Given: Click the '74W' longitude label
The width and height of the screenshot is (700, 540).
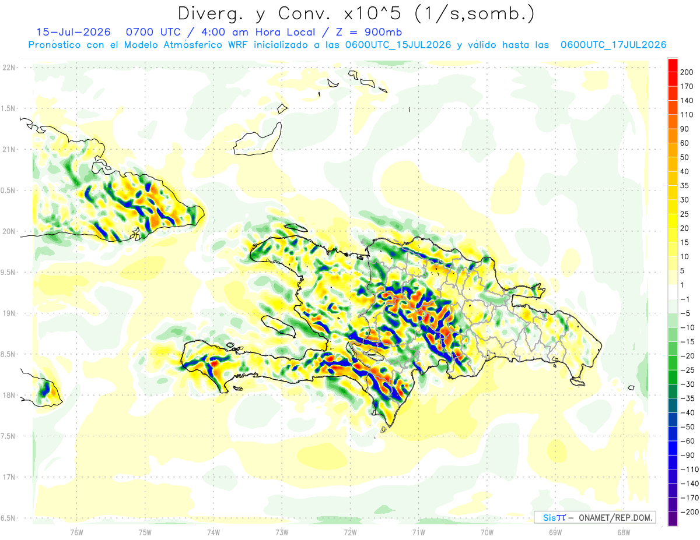Looking at the screenshot, I should (x=213, y=531).
